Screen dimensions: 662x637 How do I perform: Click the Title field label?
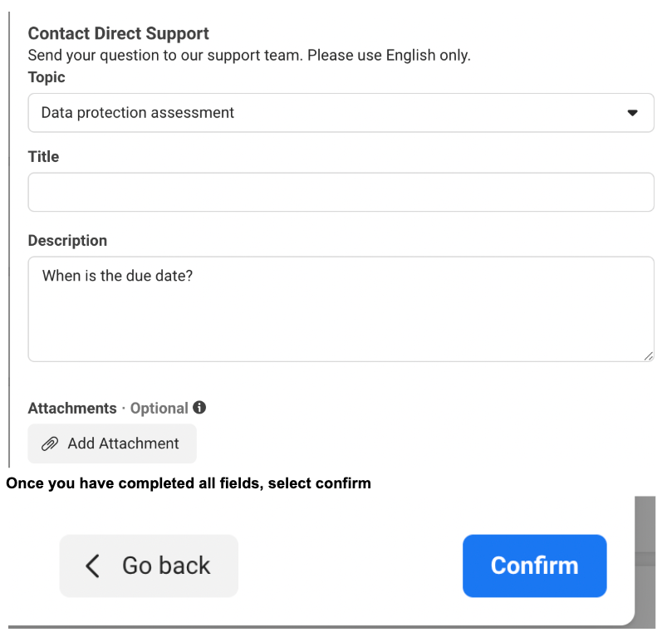43,157
